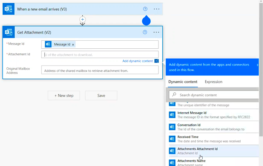Select the Message Id token chip
The image size is (263, 166).
60,44
